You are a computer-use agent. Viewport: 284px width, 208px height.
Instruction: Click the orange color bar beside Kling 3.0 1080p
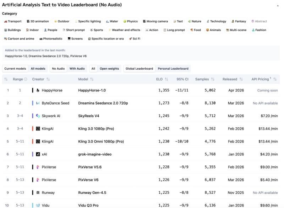point(33,129)
